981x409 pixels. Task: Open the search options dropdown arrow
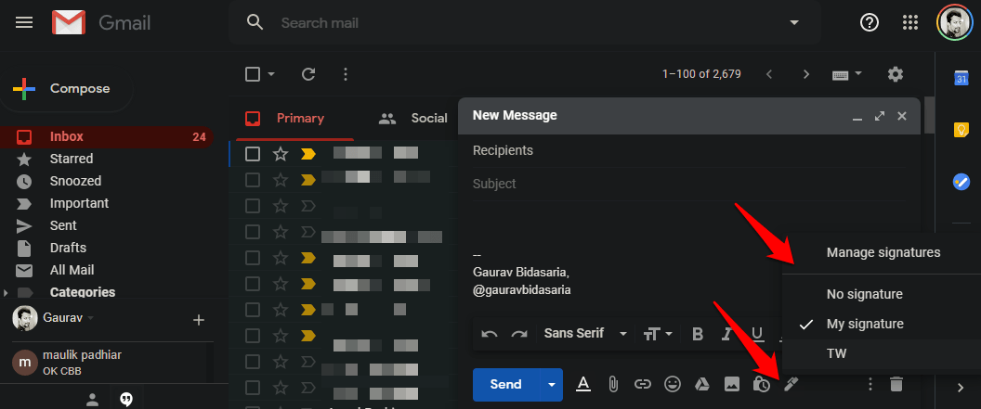pyautogui.click(x=793, y=22)
